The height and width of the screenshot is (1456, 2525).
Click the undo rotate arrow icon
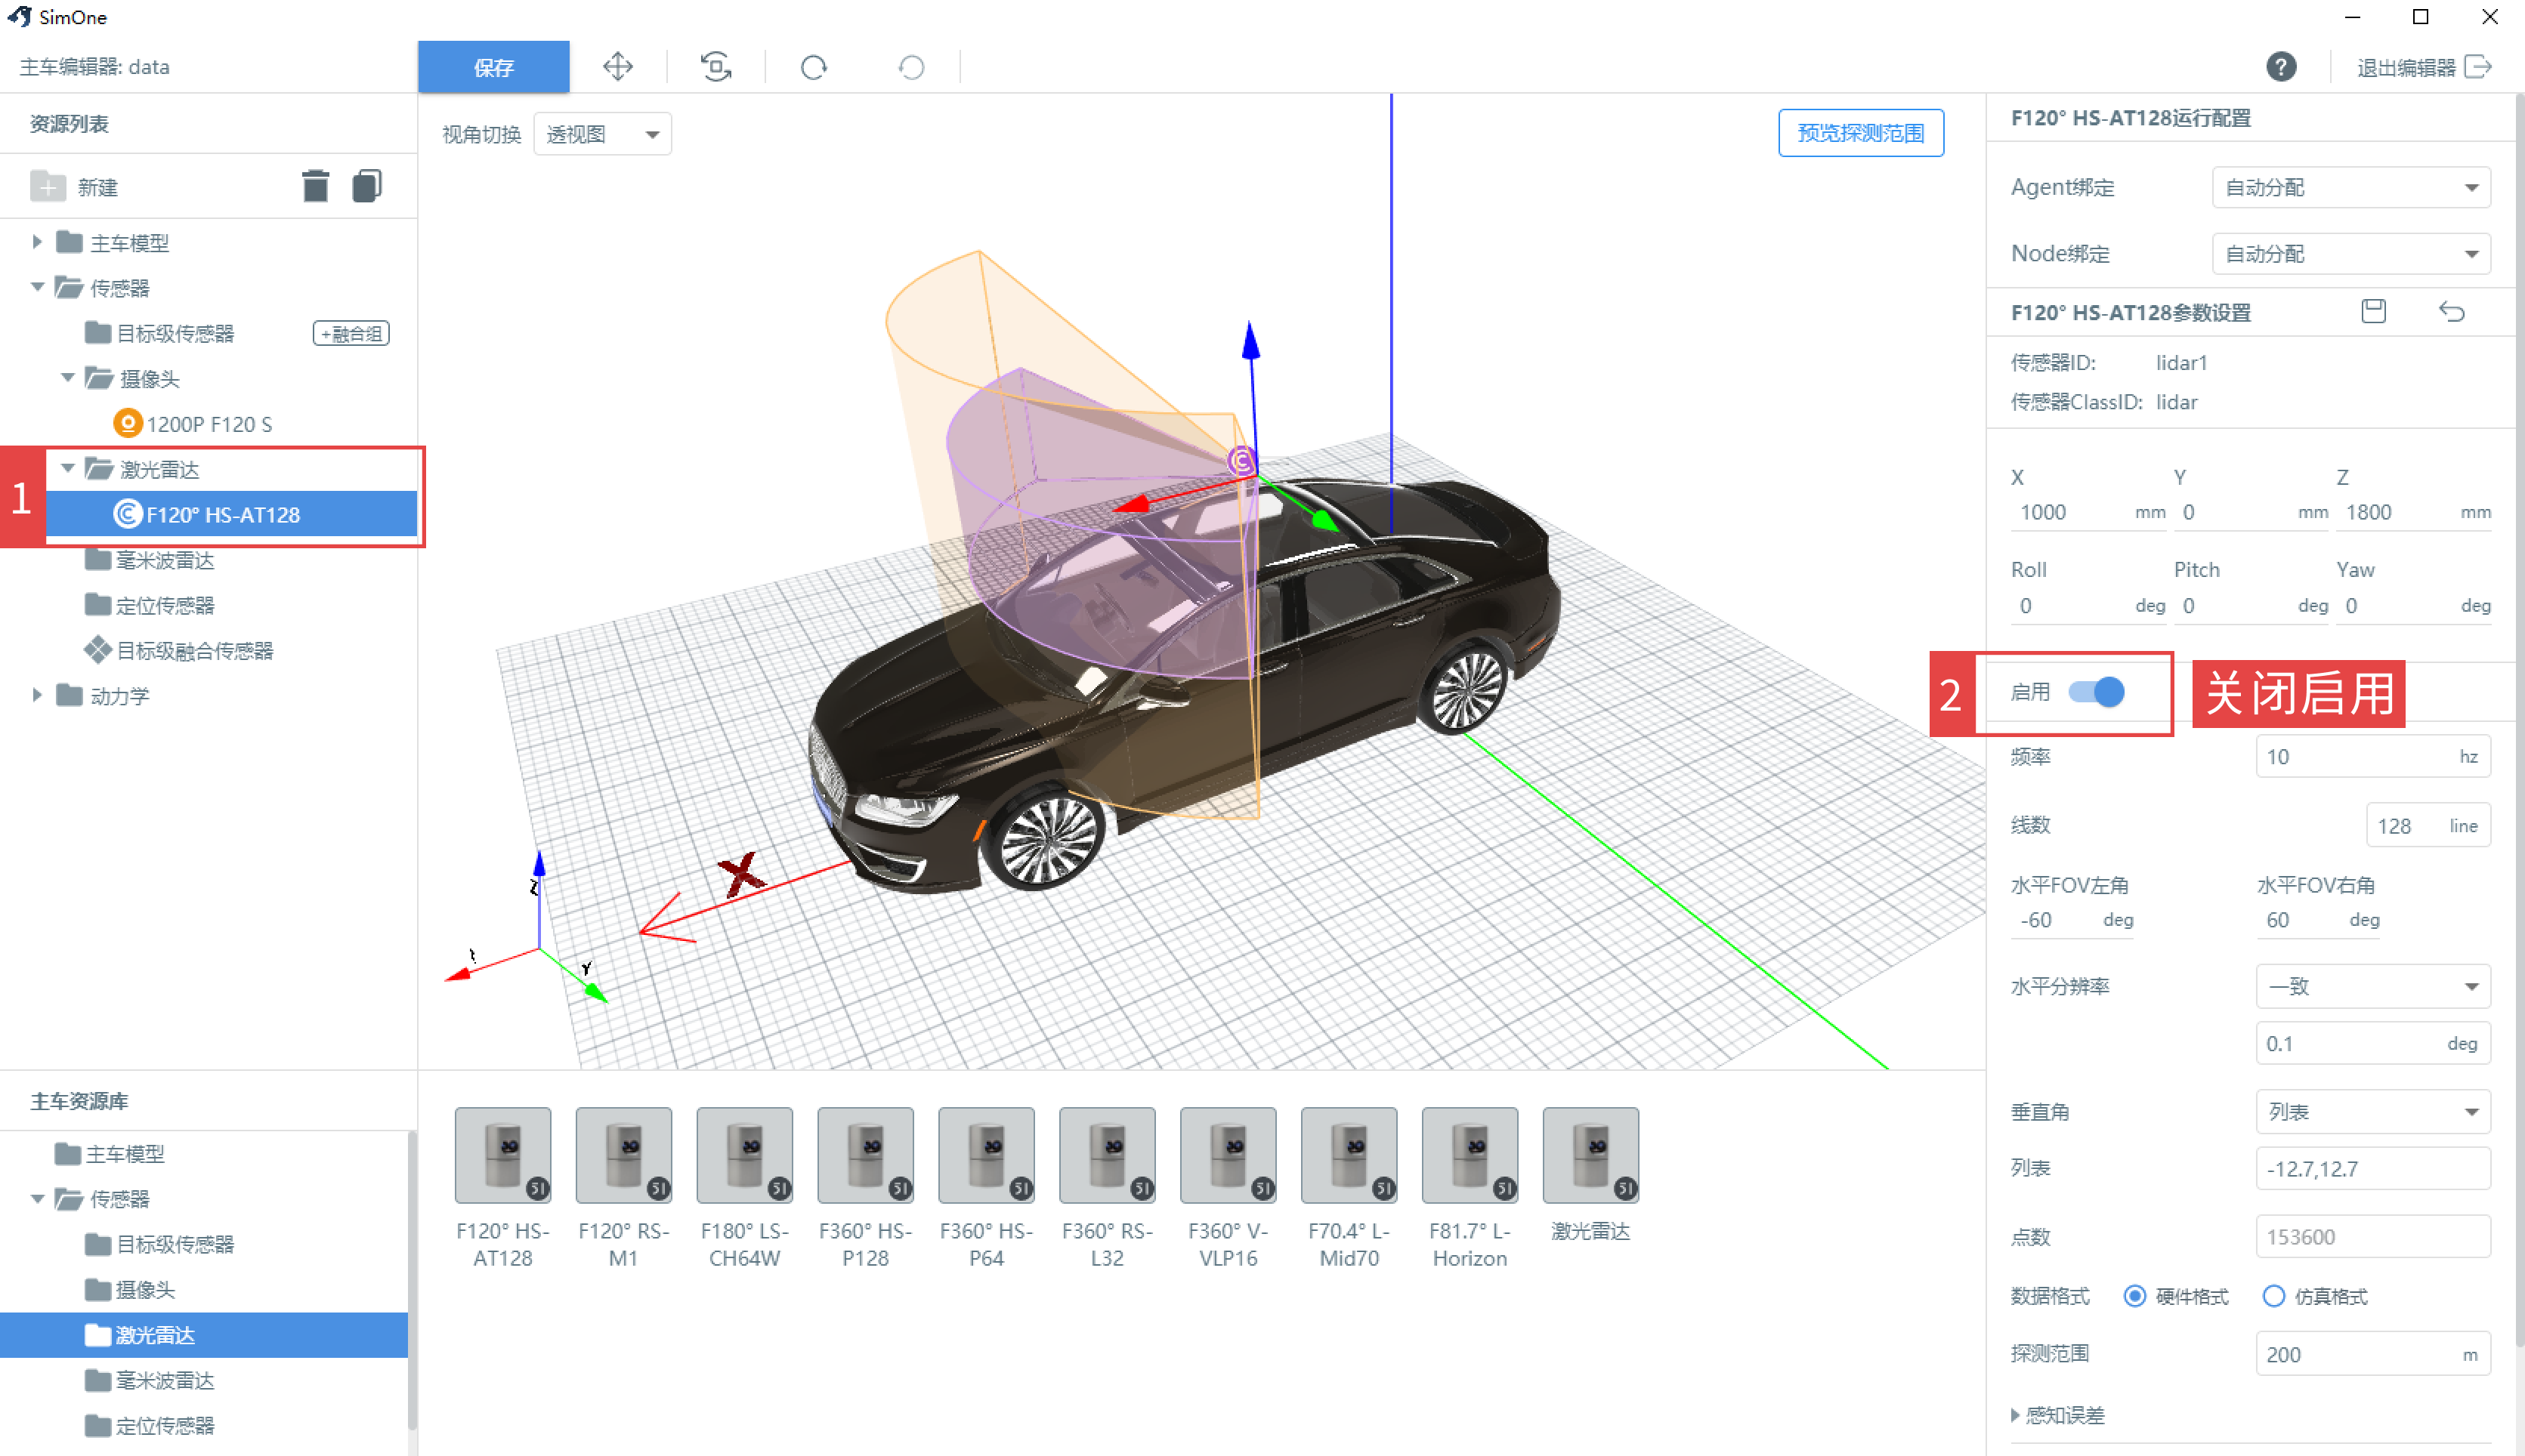coord(911,67)
